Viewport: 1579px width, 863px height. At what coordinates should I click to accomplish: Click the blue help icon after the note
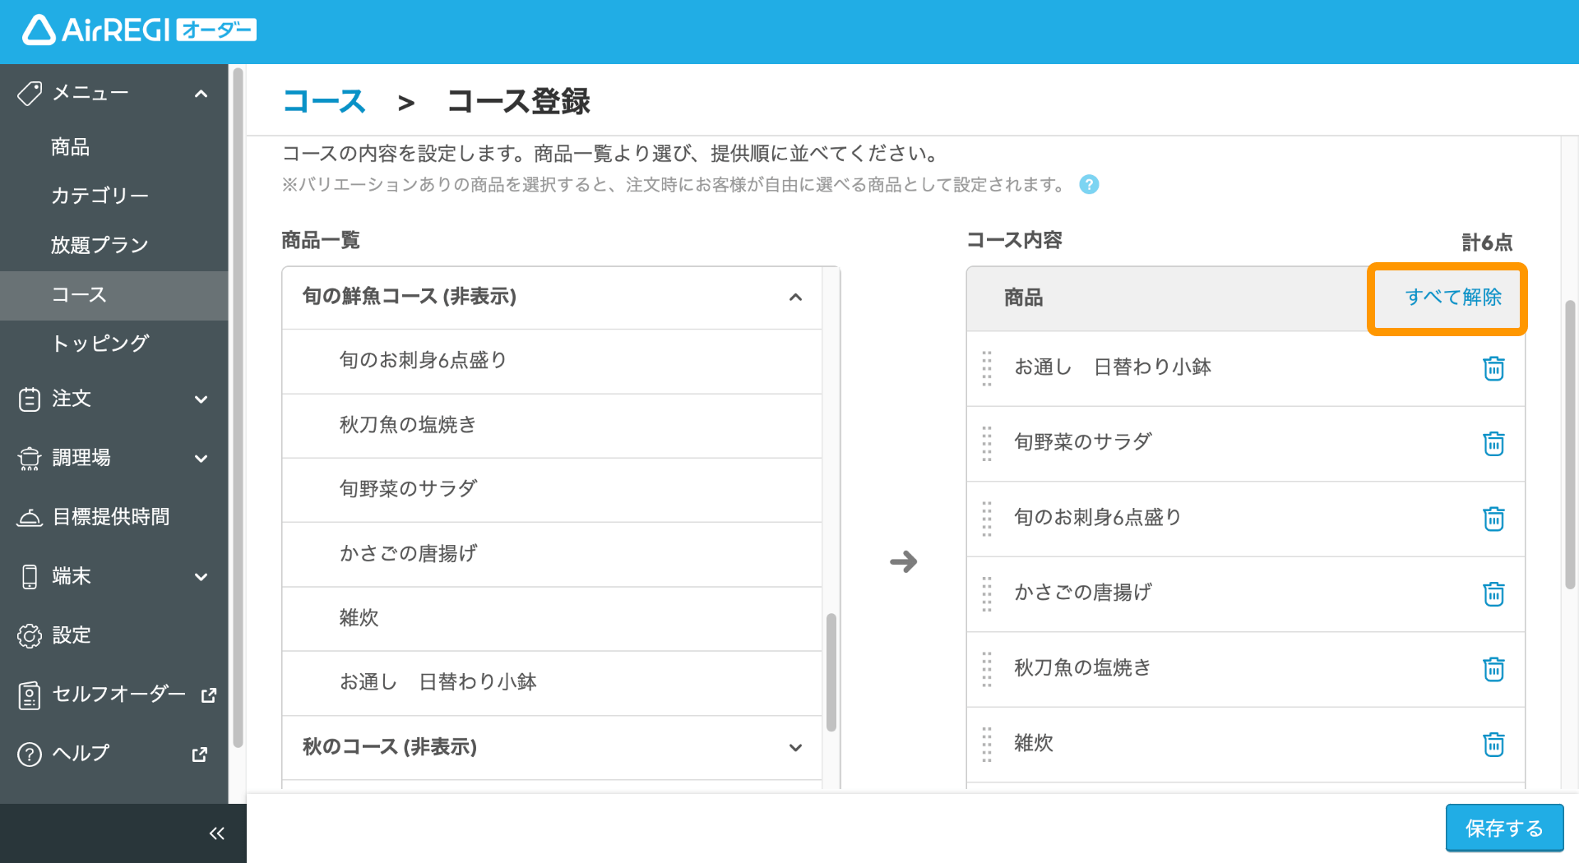click(x=1089, y=185)
